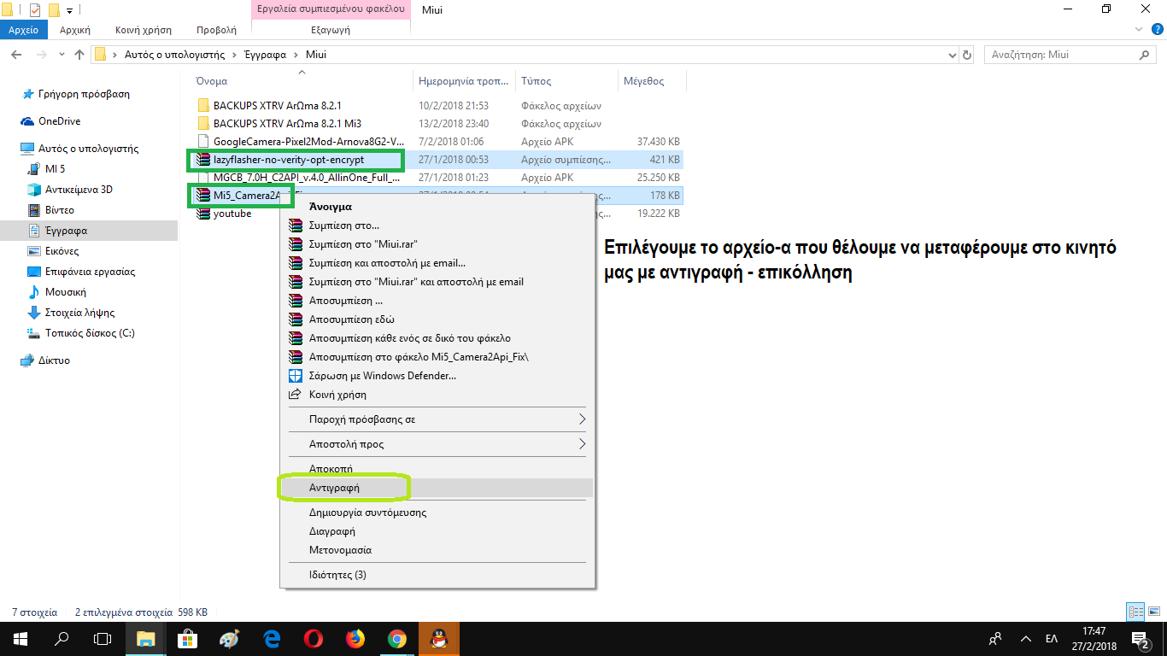Click the refresh button beside address bar
1167x656 pixels.
pyautogui.click(x=967, y=55)
